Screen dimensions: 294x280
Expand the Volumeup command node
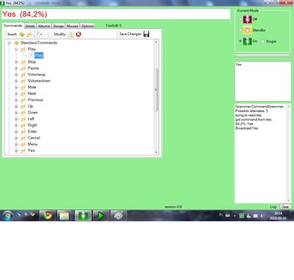pyautogui.click(x=16, y=74)
